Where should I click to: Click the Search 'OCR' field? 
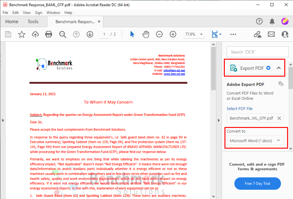257,52
